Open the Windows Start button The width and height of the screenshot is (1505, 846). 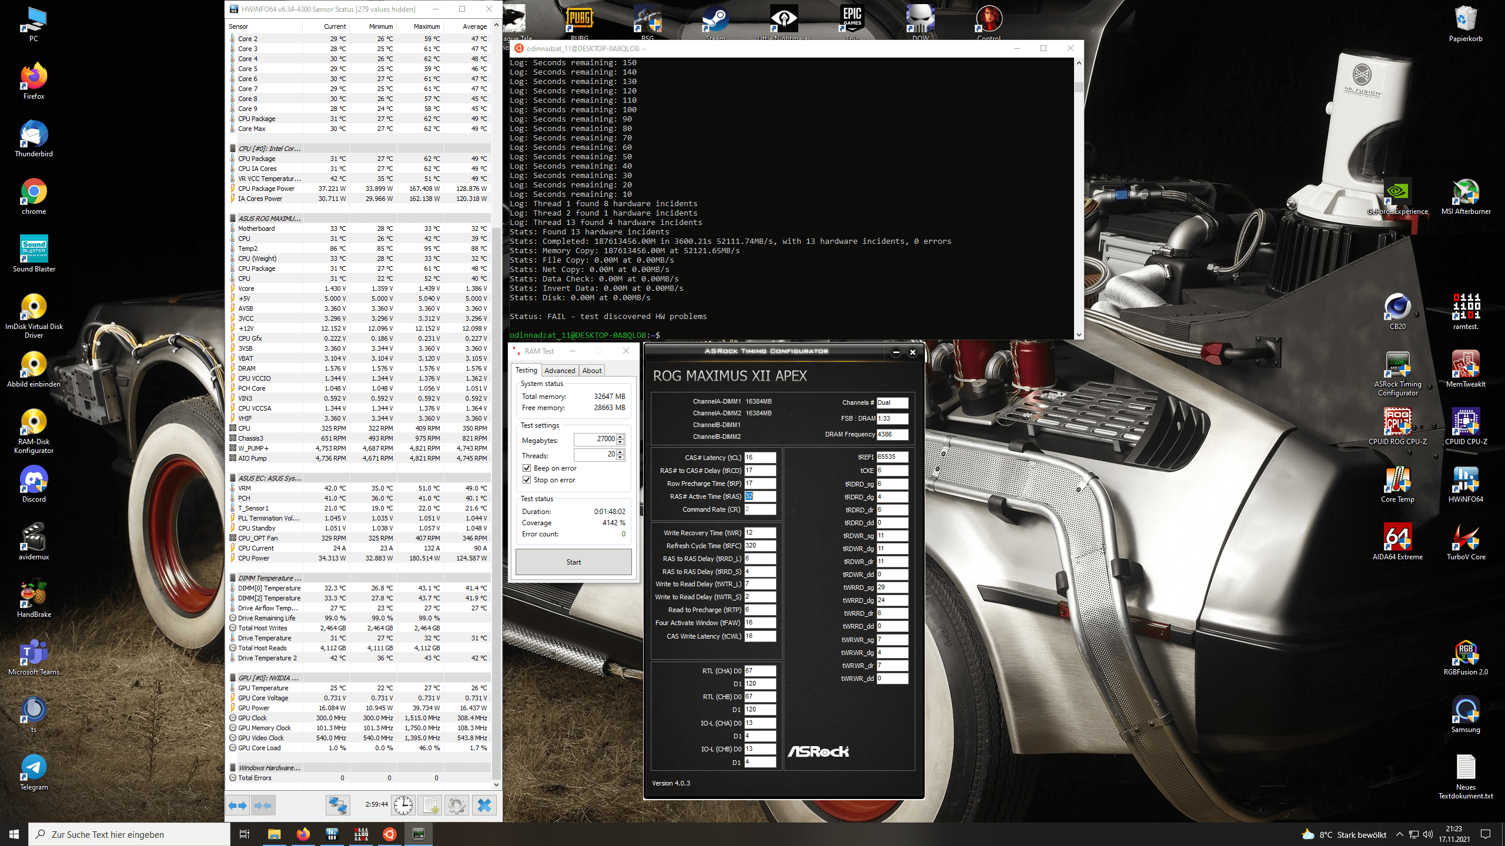click(14, 834)
